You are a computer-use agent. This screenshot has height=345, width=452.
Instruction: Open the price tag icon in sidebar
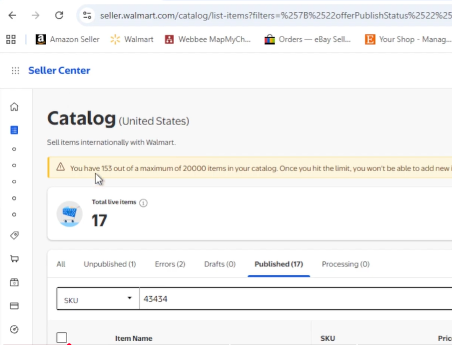(x=15, y=235)
